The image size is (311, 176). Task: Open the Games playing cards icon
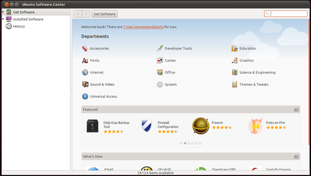pyautogui.click(x=160, y=60)
